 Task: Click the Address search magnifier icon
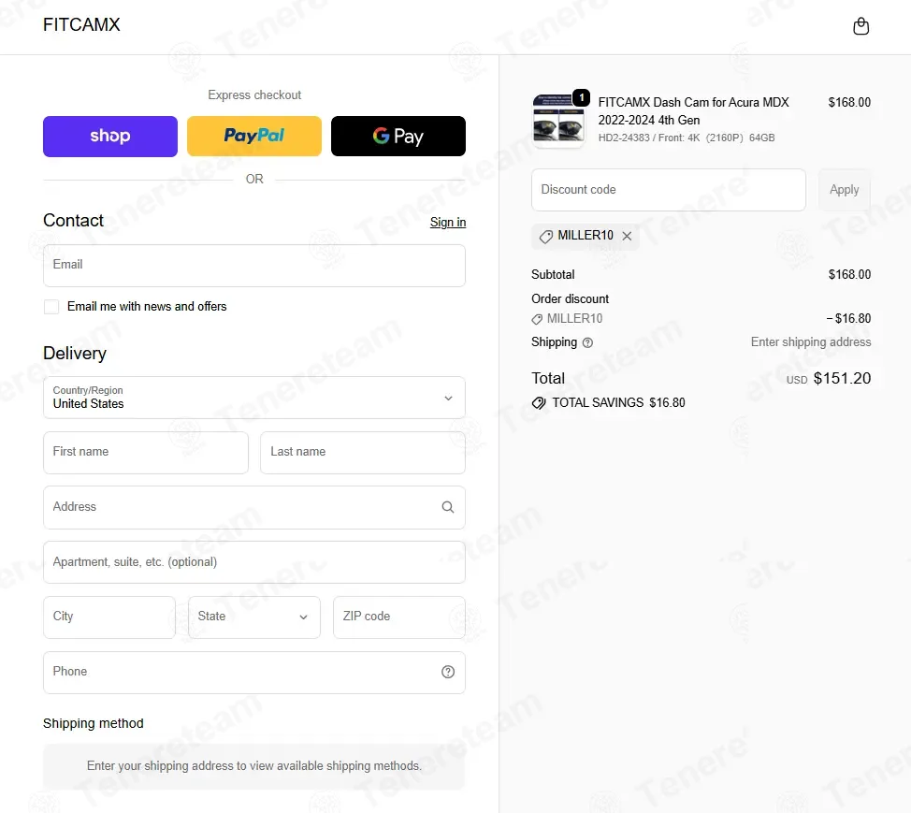[x=447, y=507]
